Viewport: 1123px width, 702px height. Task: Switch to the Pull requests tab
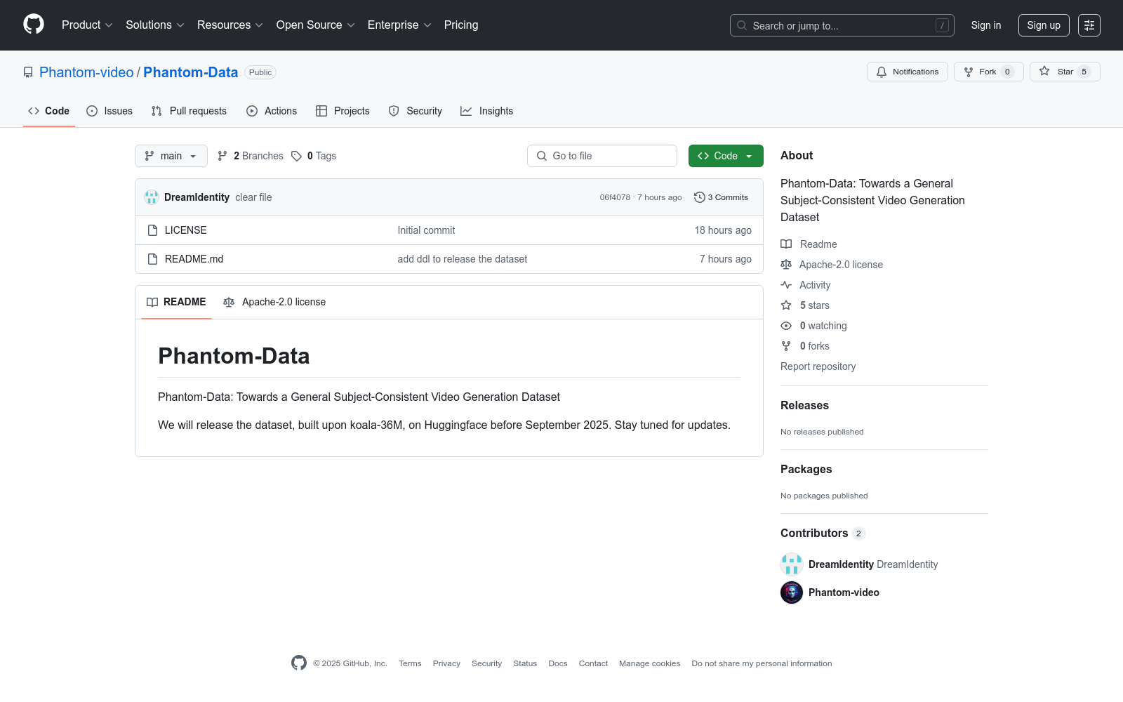tap(189, 111)
